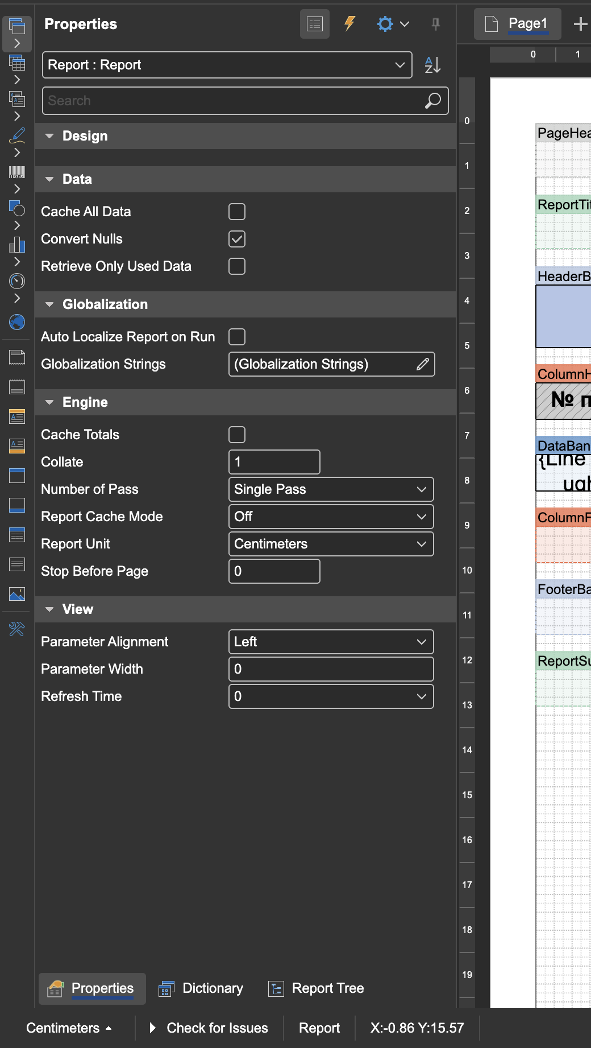Pick the Page Header band tool

[17, 357]
